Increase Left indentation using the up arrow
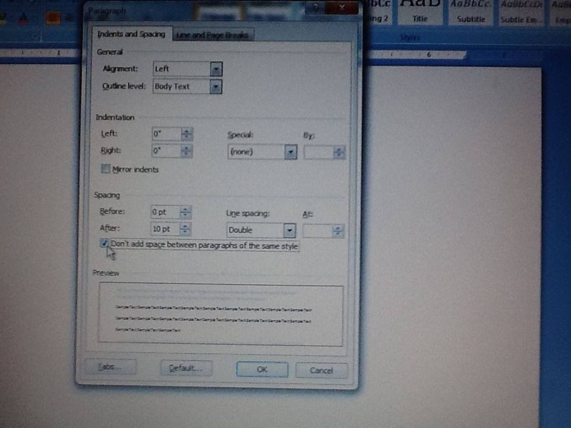Screen dimensions: 571x428 (x=186, y=131)
